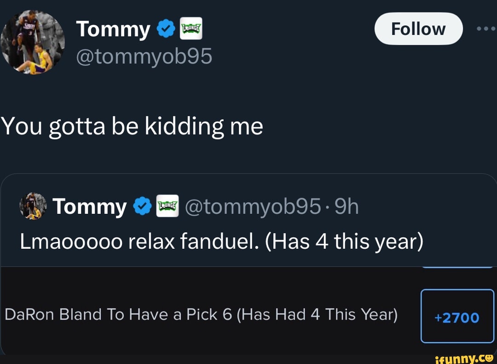497x364 pixels.
Task: Open the top @tommyob95 handle
Action: (144, 56)
